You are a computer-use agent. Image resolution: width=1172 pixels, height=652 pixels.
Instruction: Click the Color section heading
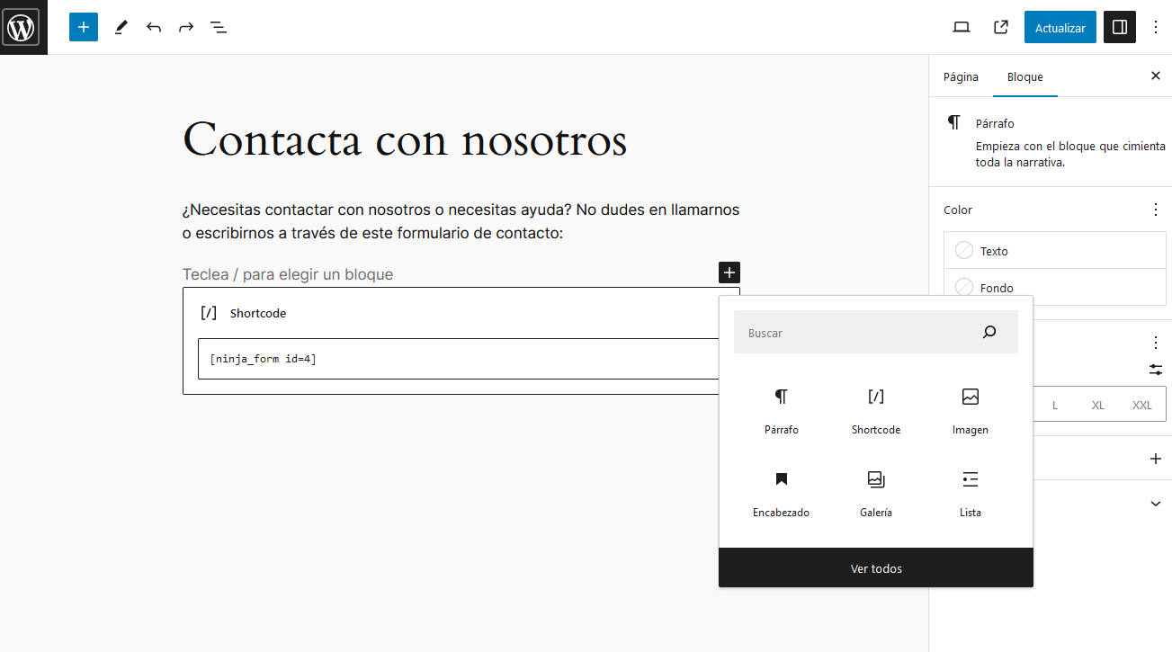click(958, 210)
